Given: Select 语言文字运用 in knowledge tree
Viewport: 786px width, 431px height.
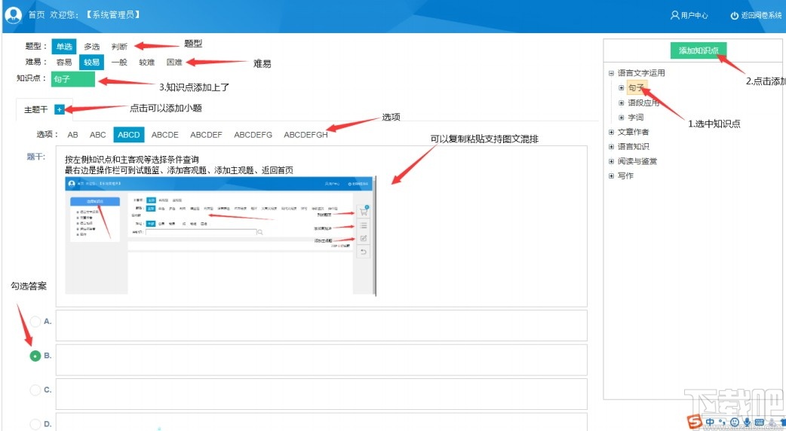Looking at the screenshot, I should 641,73.
